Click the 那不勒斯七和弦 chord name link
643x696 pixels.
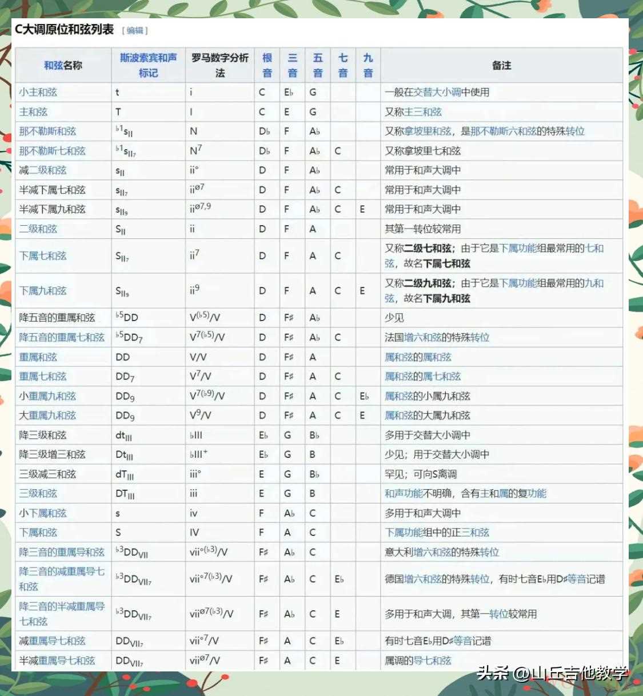[x=52, y=151]
